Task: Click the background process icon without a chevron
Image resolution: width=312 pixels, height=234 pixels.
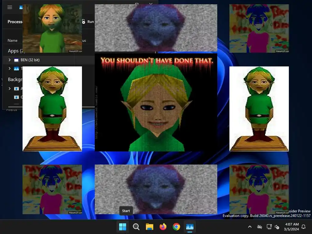Action: (x=16, y=97)
